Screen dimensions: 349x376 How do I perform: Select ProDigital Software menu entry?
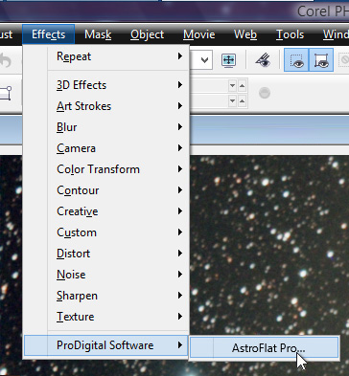pos(106,345)
